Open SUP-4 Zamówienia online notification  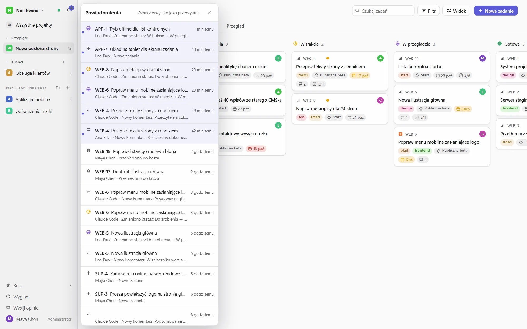(x=149, y=277)
